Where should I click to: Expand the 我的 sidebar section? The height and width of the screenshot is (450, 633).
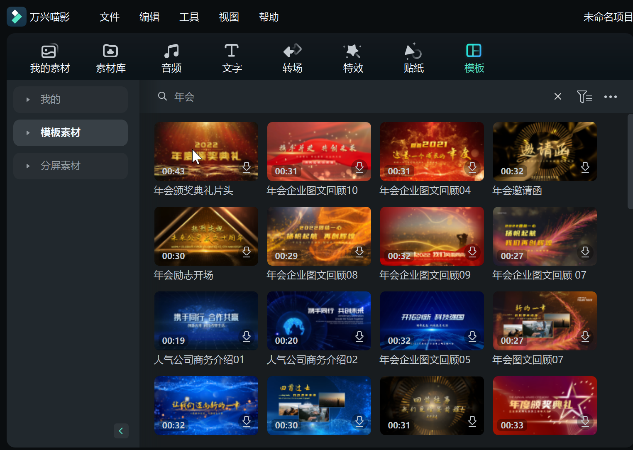click(x=70, y=99)
